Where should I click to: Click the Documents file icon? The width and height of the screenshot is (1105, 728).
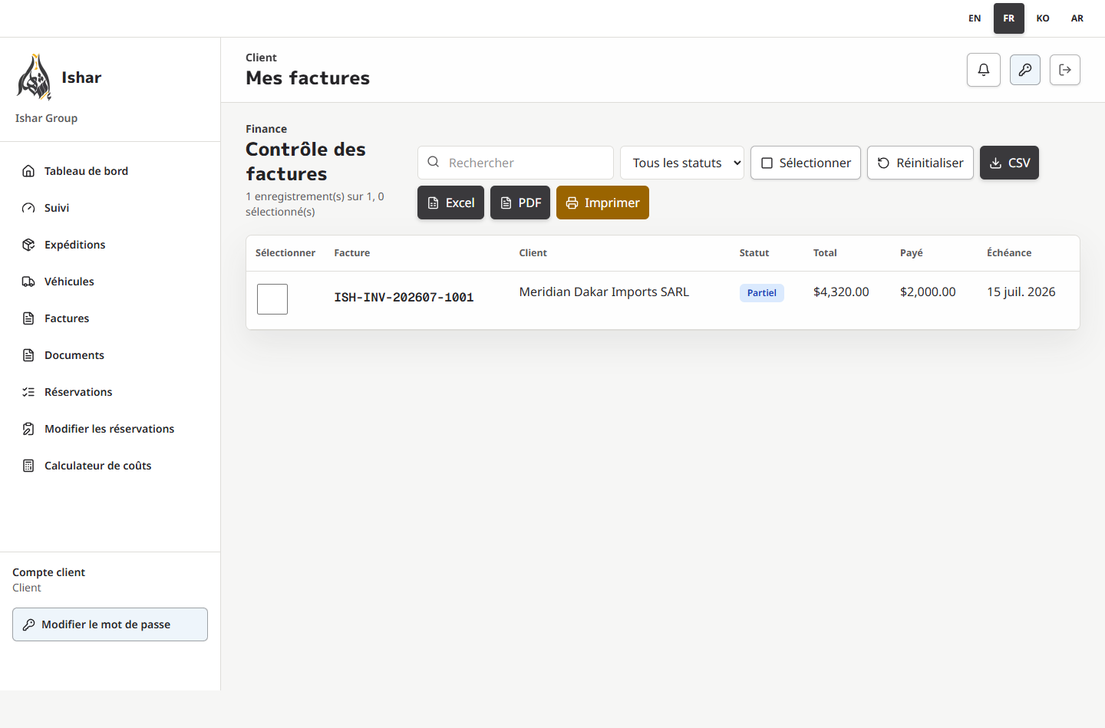click(x=28, y=355)
